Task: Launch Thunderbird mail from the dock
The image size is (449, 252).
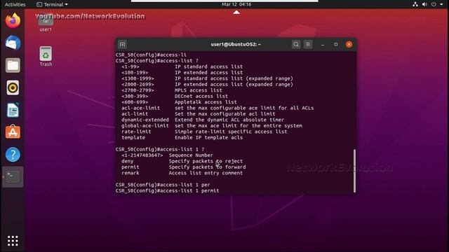Action: (x=13, y=43)
